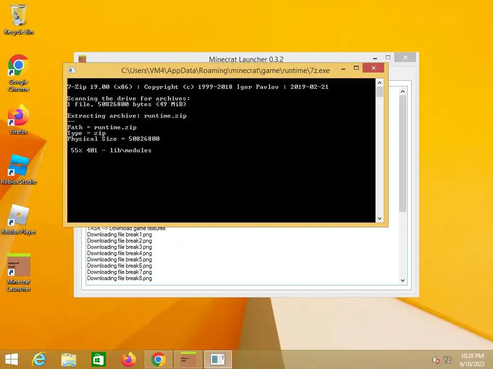
Task: Click the Minecrat Launcher 0.3.2 title text
Action: click(246, 59)
